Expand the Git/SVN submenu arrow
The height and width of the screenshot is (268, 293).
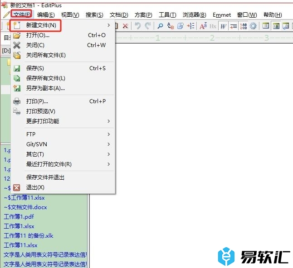coord(109,144)
